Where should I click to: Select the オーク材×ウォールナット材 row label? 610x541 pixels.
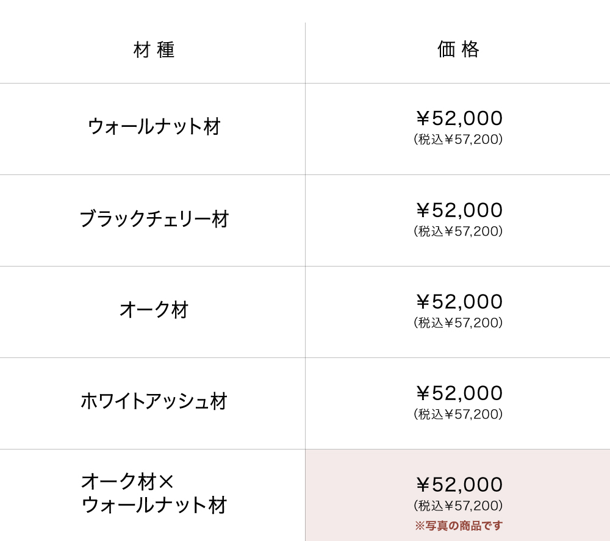(x=154, y=493)
